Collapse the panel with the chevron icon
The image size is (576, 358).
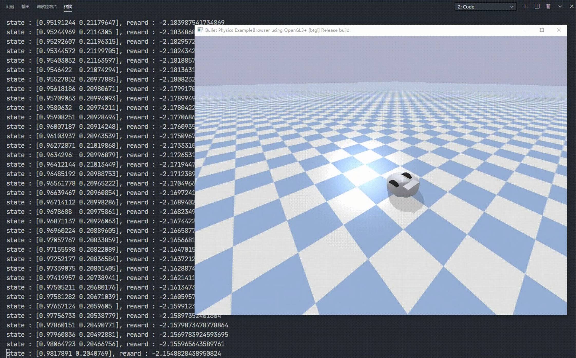(x=560, y=6)
